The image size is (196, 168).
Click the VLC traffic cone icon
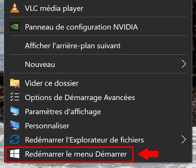click(x=15, y=8)
